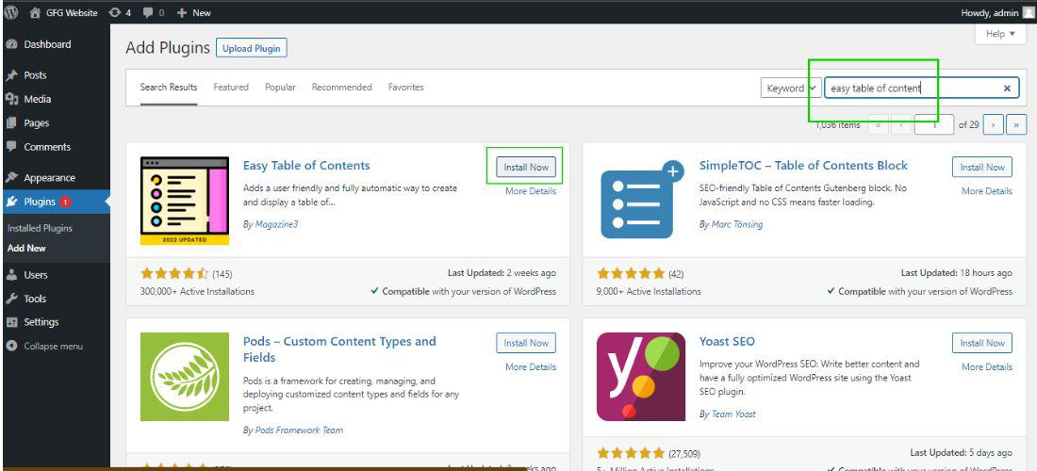Switch to the Popular tab
The height and width of the screenshot is (471, 1037).
(280, 87)
